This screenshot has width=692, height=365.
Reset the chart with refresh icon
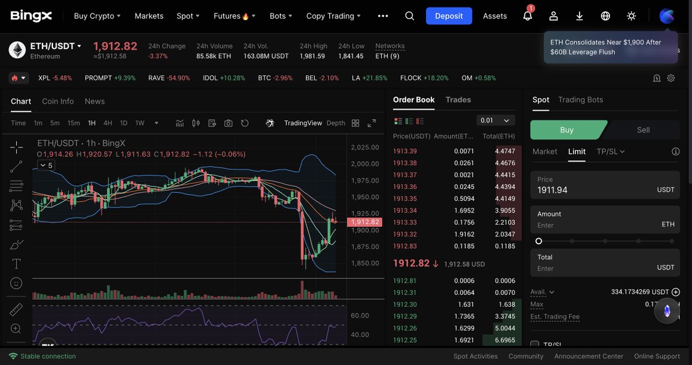[x=245, y=123]
